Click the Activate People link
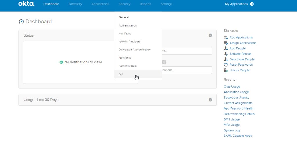297x165 pixels. point(240,54)
